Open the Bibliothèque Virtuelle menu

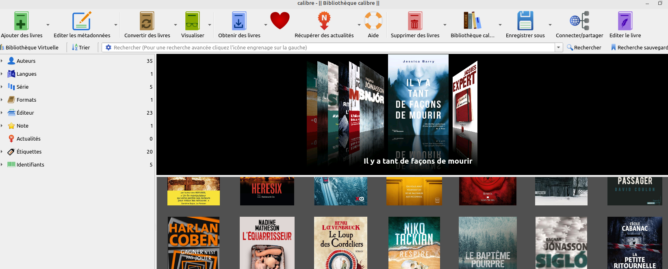pos(30,47)
